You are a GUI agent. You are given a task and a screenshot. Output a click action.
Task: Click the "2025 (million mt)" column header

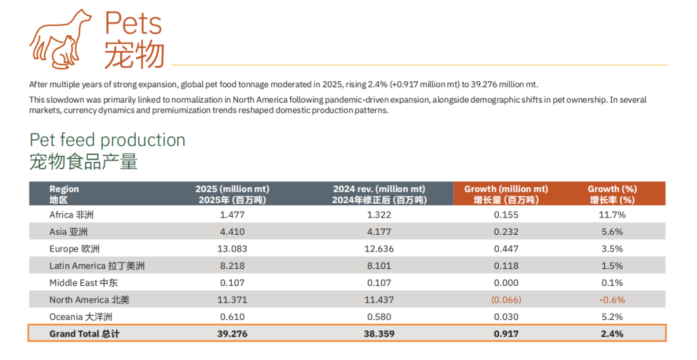point(232,194)
